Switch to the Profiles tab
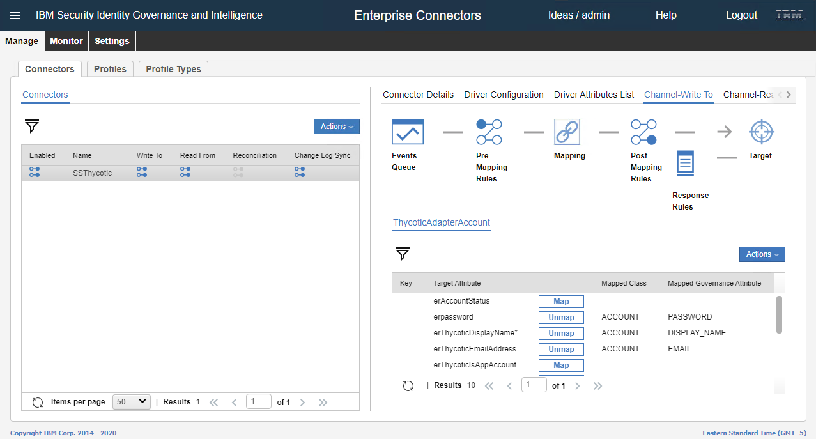The width and height of the screenshot is (816, 439). pyautogui.click(x=110, y=69)
